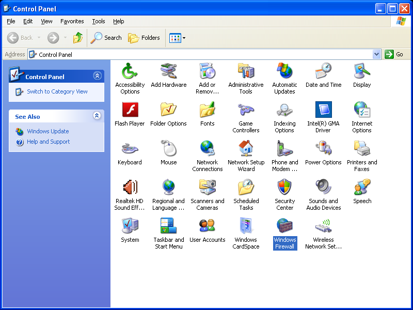Expand the Address bar dropdown arrow
This screenshot has height=310, width=413.
pyautogui.click(x=376, y=54)
